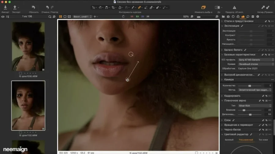Viewport: 275px width, 154px height.
Task: Switch viewer to grid multi-view mode
Action: pyautogui.click(x=61, y=17)
